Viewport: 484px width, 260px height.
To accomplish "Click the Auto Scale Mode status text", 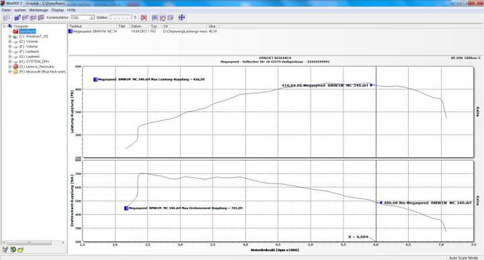I will click(463, 257).
